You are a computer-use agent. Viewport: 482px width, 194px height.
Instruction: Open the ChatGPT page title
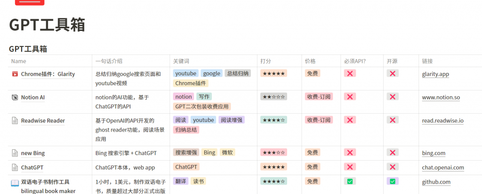pyautogui.click(x=32, y=168)
